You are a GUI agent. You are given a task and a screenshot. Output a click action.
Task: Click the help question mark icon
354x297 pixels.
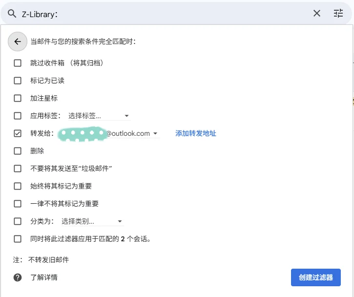point(18,277)
